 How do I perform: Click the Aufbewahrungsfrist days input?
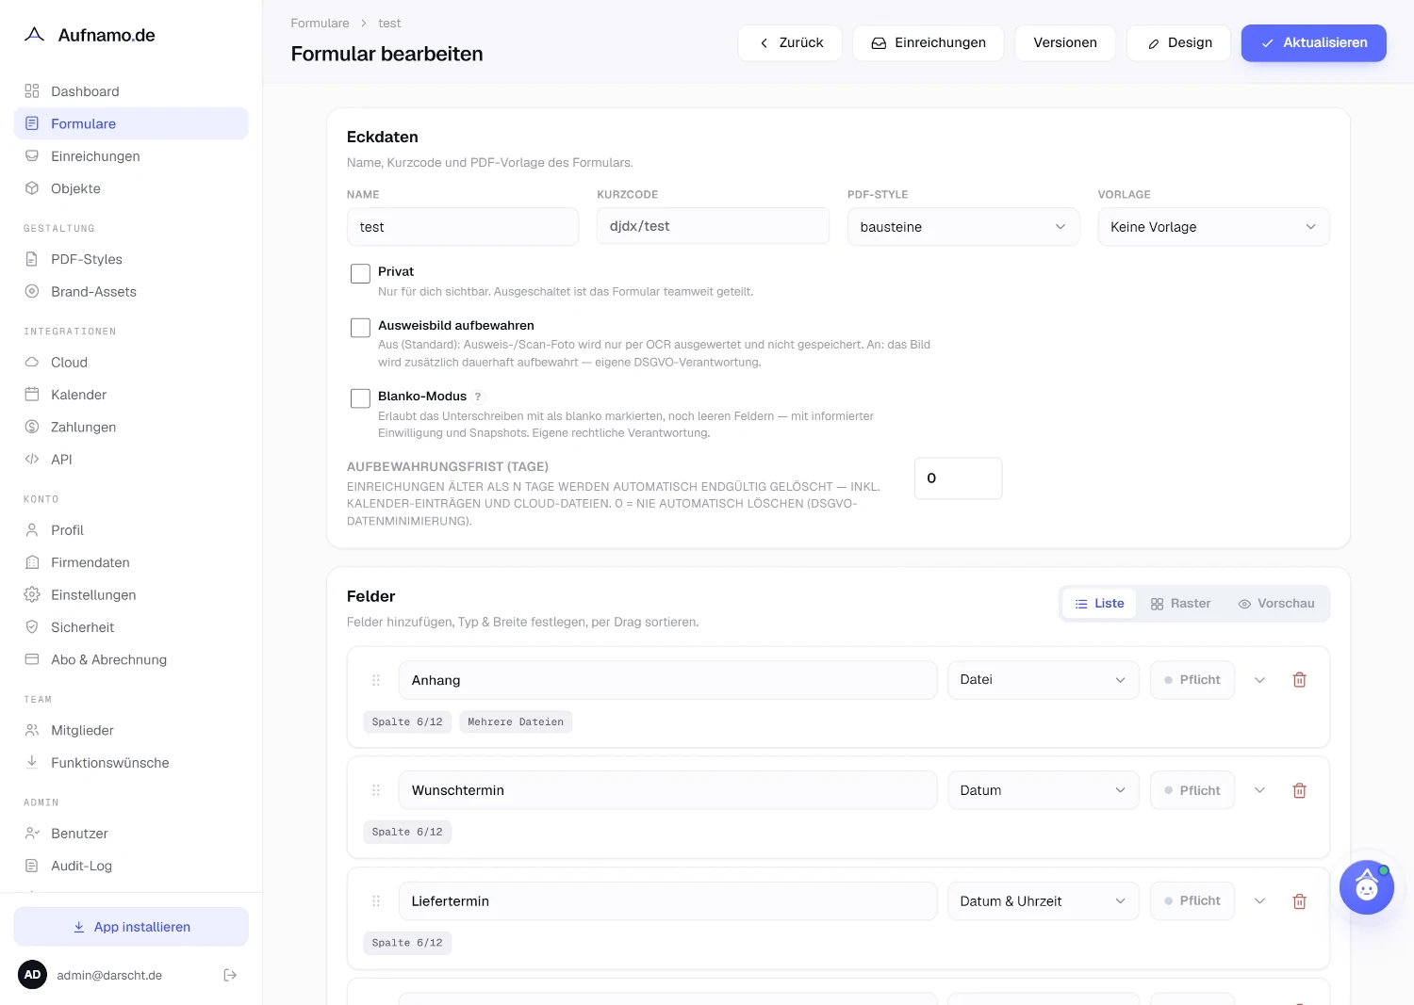coord(958,478)
